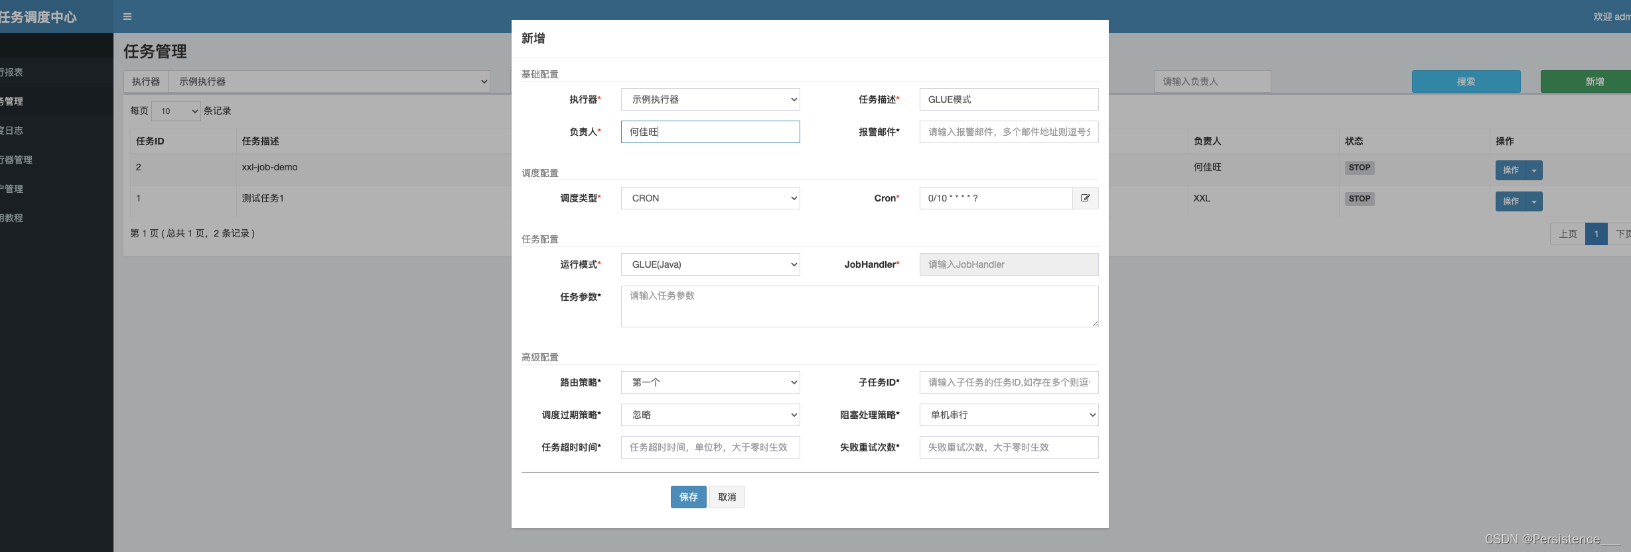Open the 调度类型 CRON dropdown
This screenshot has width=1631, height=552.
[710, 198]
